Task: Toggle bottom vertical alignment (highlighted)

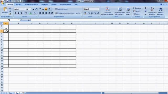Action: point(46,9)
